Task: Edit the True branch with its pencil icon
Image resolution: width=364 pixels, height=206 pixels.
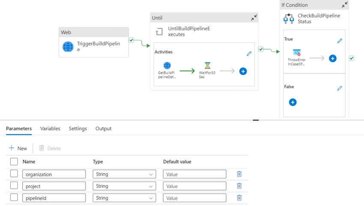Action: [x=340, y=41]
